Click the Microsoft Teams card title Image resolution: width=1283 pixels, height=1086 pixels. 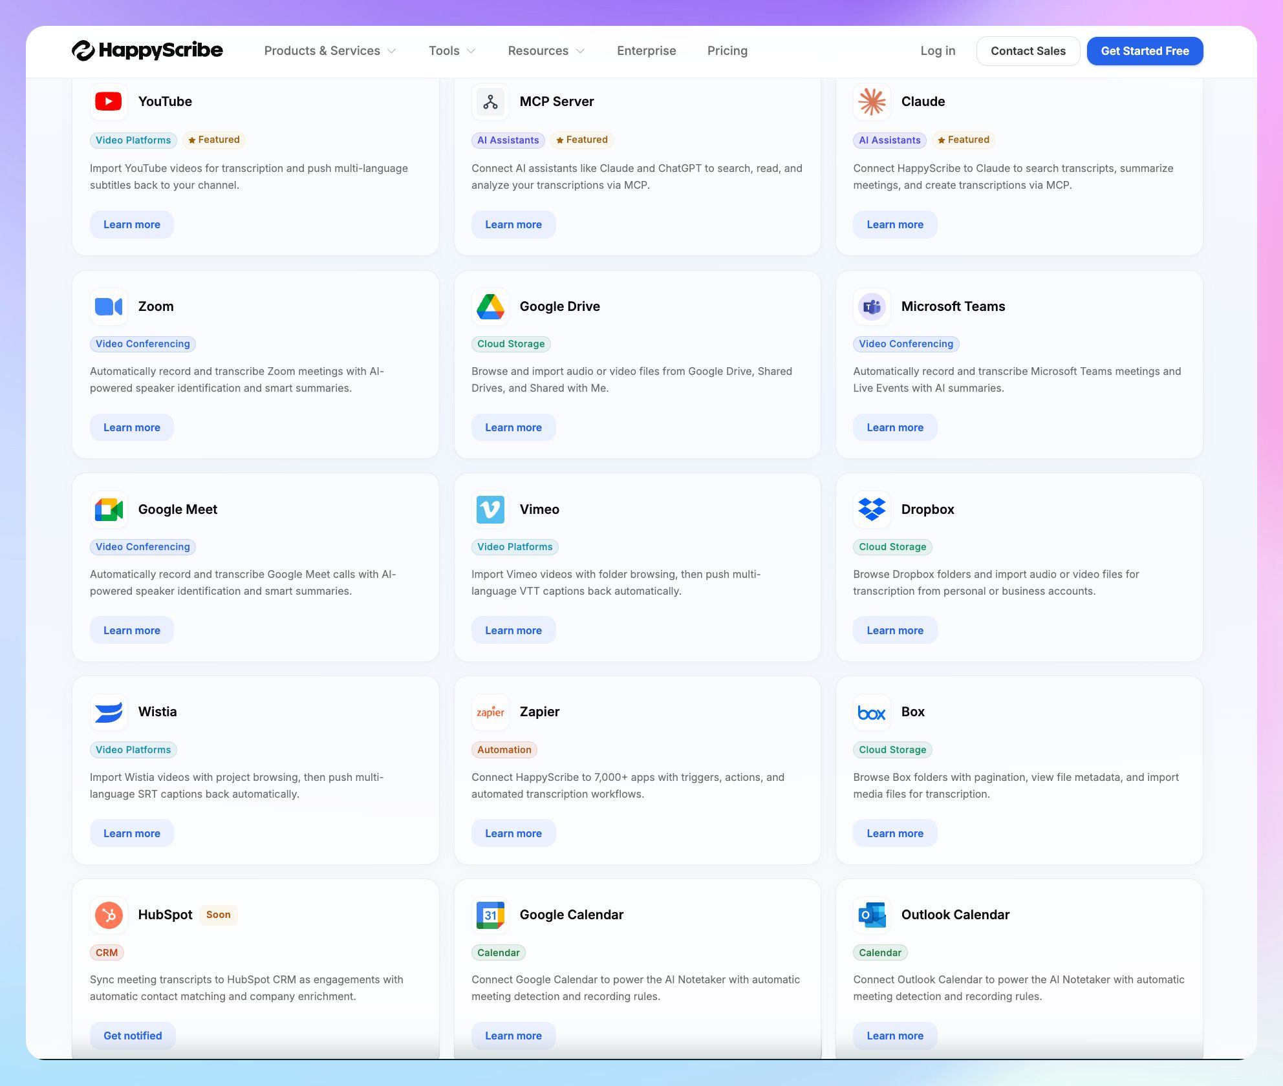click(953, 306)
